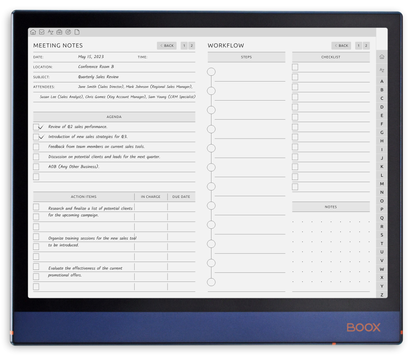This screenshot has height=356, width=413.
Task: Select the 'May 15, 2023' date entry
Action: (x=91, y=57)
